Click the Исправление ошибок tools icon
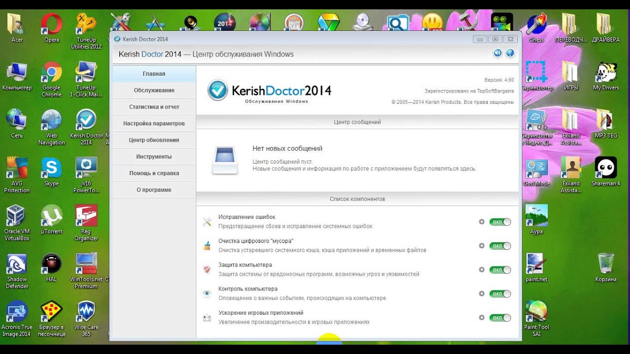 point(207,222)
